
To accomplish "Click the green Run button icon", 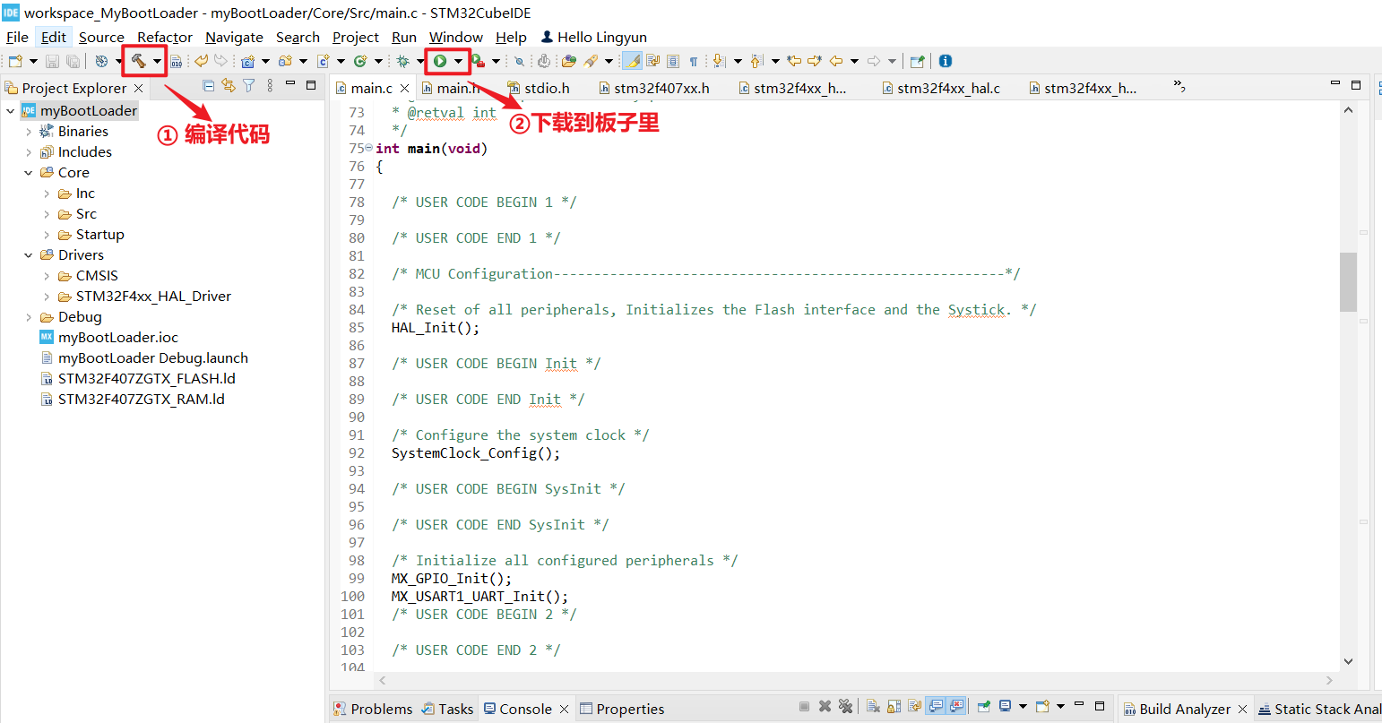I will [440, 61].
